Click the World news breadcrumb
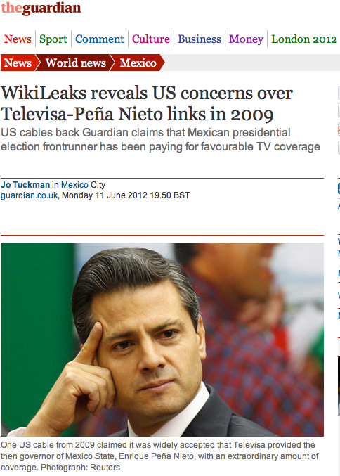340x476 pixels. 76,63
